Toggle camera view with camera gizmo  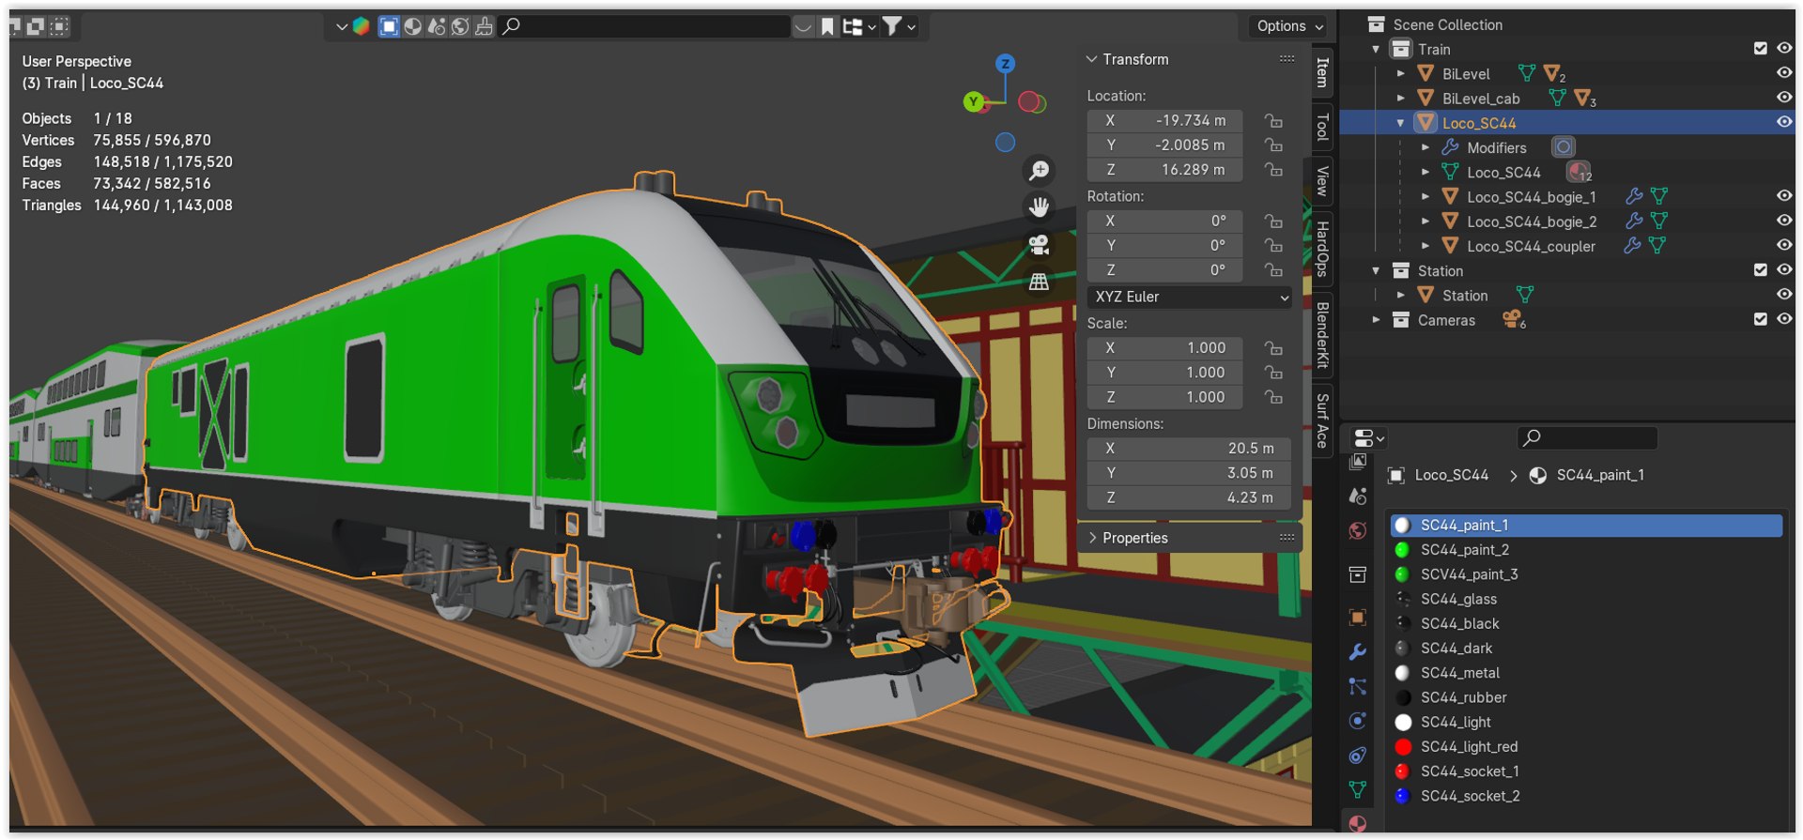[x=1039, y=245]
